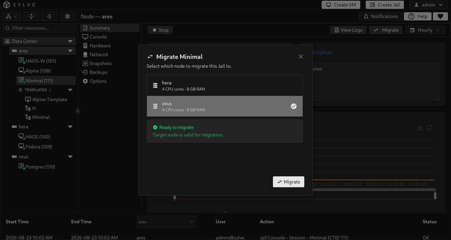Viewport: 451px width, 240px height.
Task: Click the chart range slider left handle
Action: point(175,197)
